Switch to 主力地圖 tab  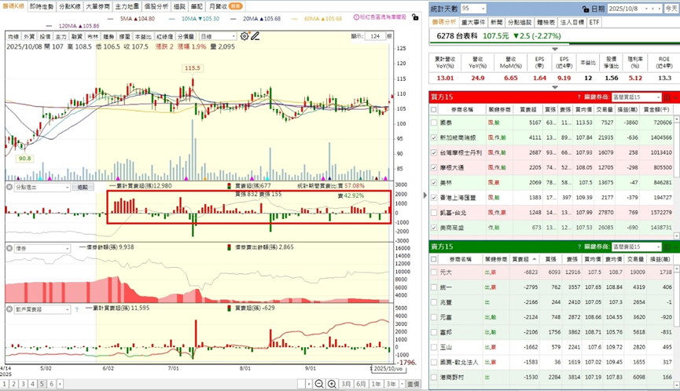(x=127, y=6)
